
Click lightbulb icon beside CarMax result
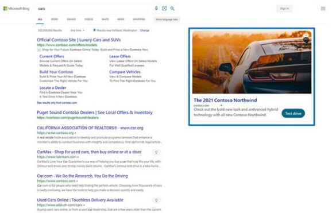pyautogui.click(x=156, y=152)
